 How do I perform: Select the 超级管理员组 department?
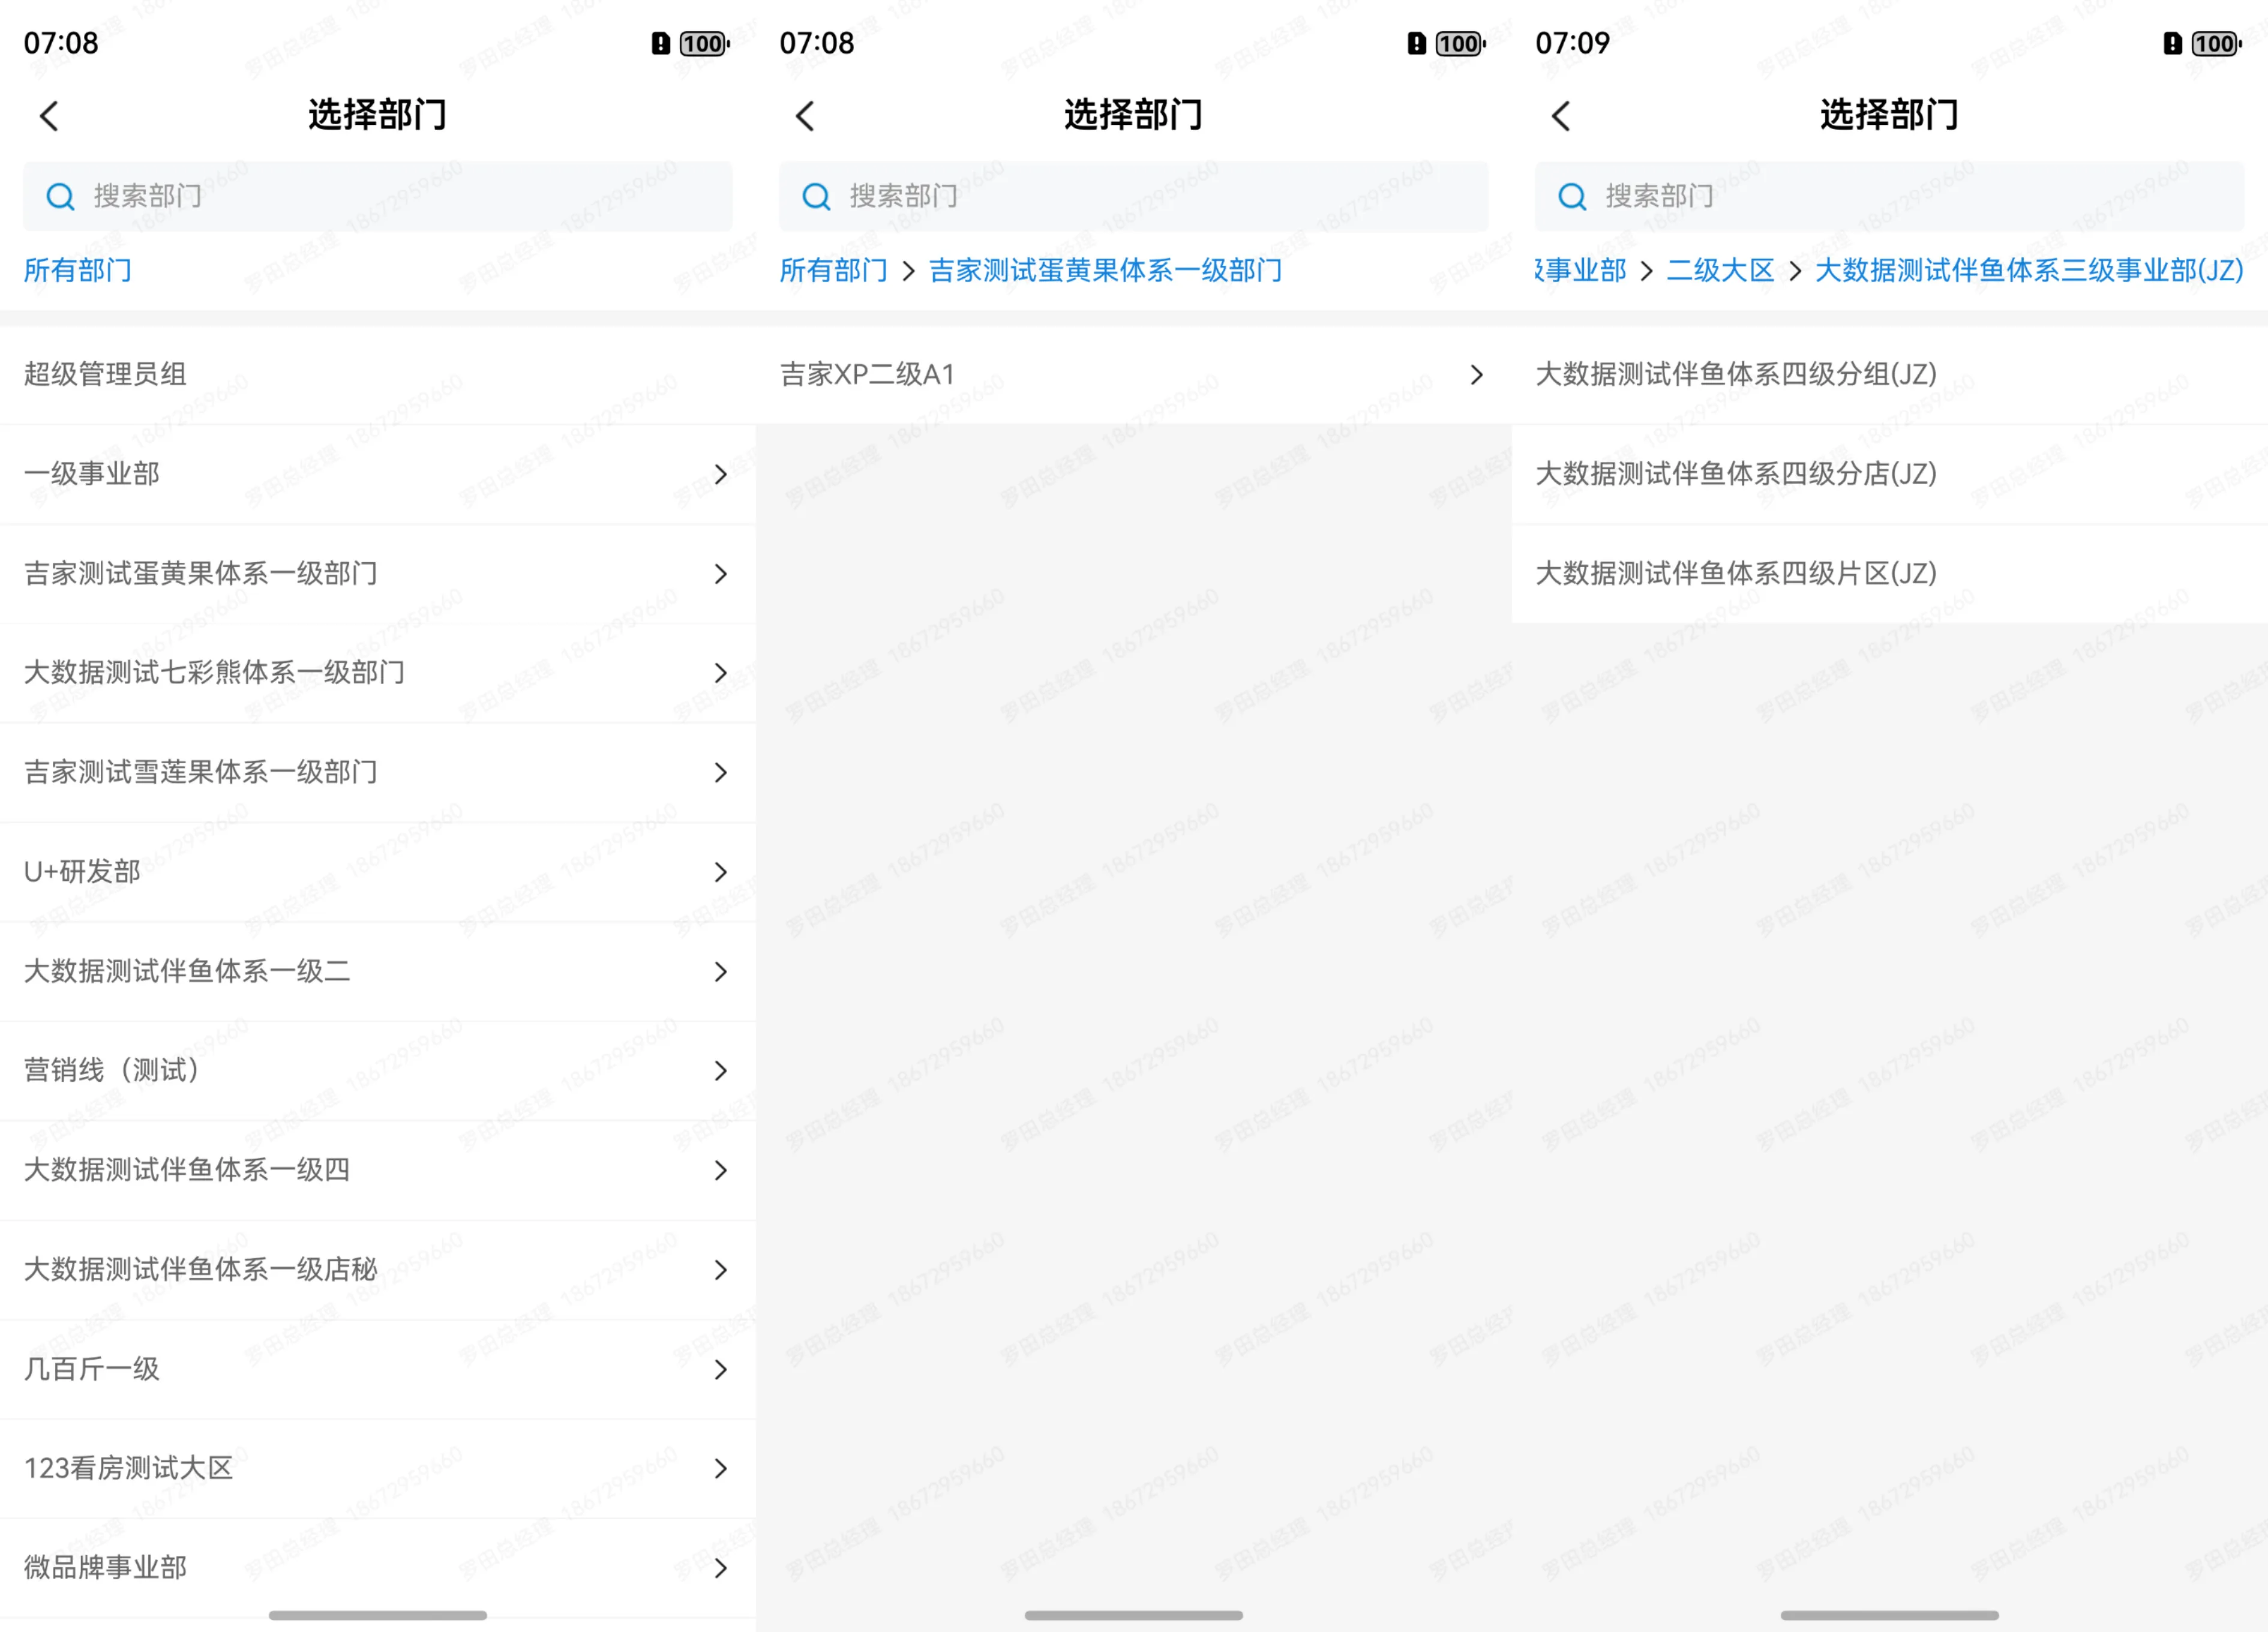click(x=105, y=374)
